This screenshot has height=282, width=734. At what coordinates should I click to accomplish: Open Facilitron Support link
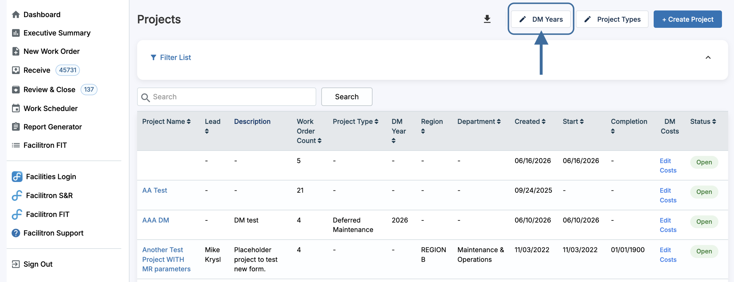(x=53, y=233)
